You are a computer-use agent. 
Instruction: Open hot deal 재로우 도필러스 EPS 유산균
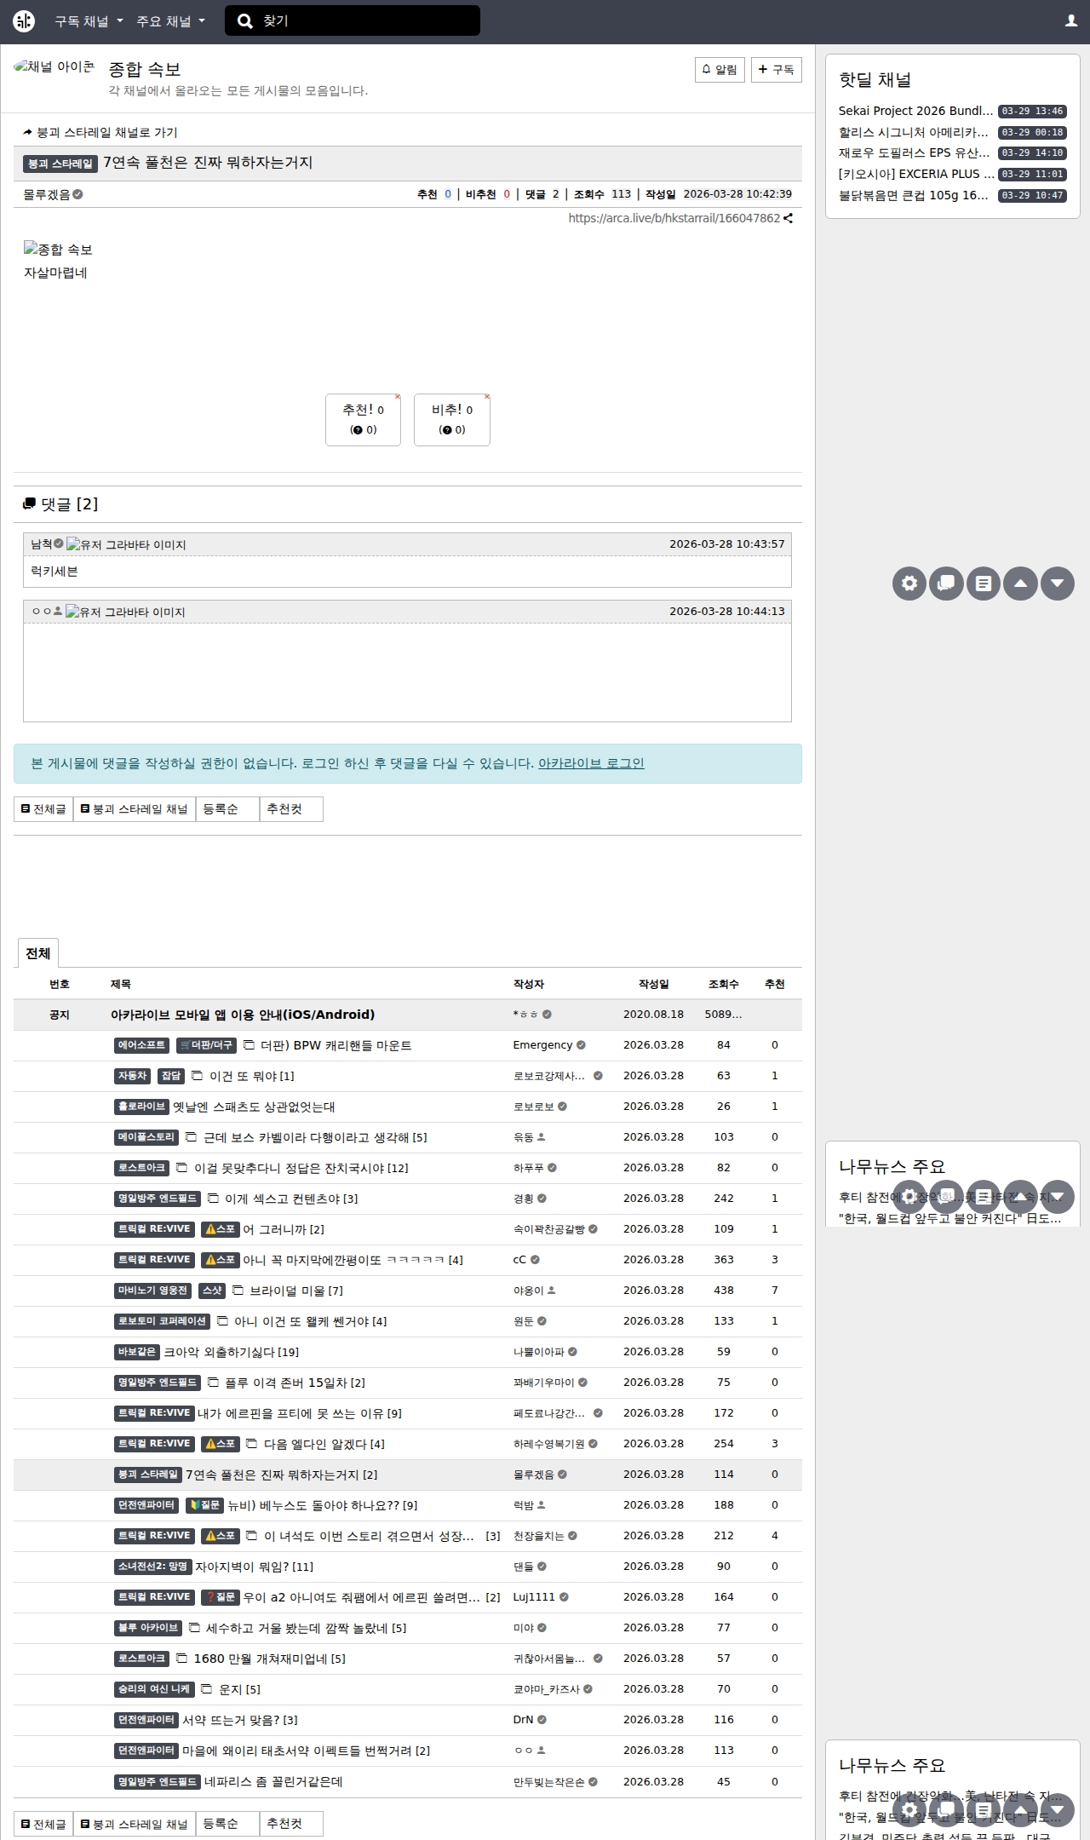pos(914,153)
